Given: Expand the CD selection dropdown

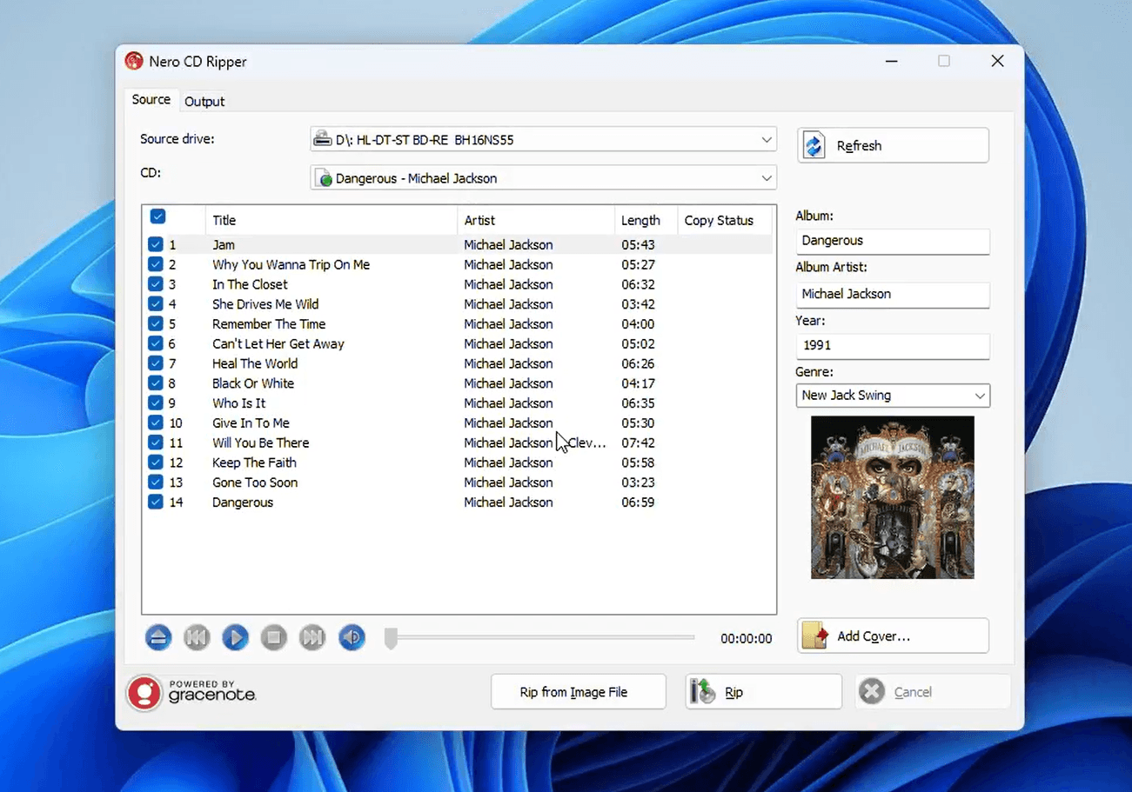Looking at the screenshot, I should click(x=543, y=178).
